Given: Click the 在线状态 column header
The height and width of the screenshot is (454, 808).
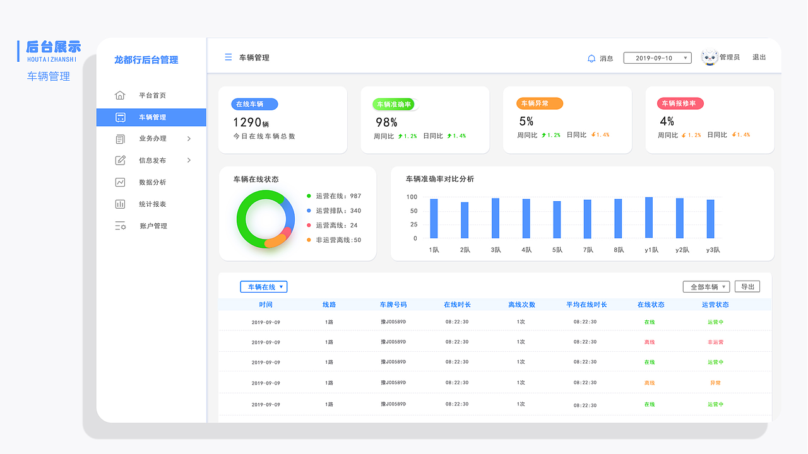Looking at the screenshot, I should coord(651,305).
